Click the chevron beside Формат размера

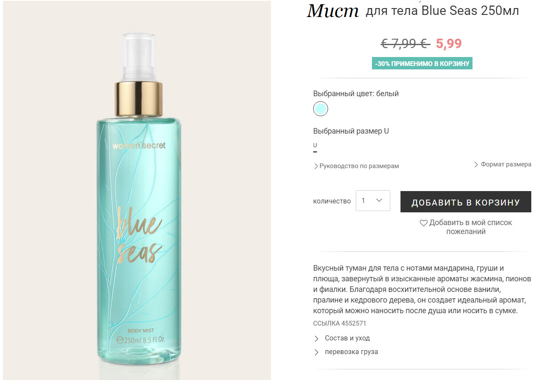(x=476, y=164)
